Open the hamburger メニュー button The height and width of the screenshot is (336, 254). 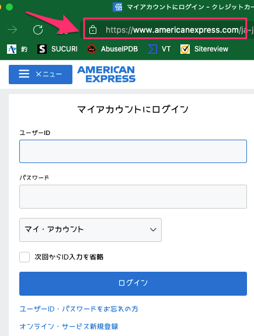click(x=40, y=74)
